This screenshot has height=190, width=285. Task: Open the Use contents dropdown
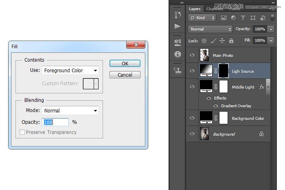tap(70, 71)
